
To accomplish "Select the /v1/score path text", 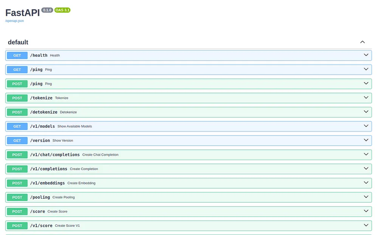I will (x=41, y=226).
